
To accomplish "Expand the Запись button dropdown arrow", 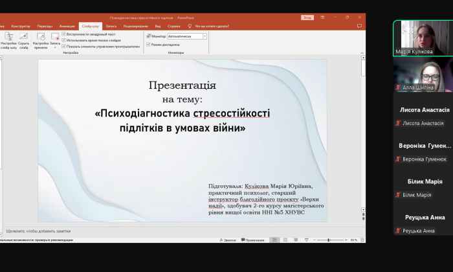I will (55, 48).
